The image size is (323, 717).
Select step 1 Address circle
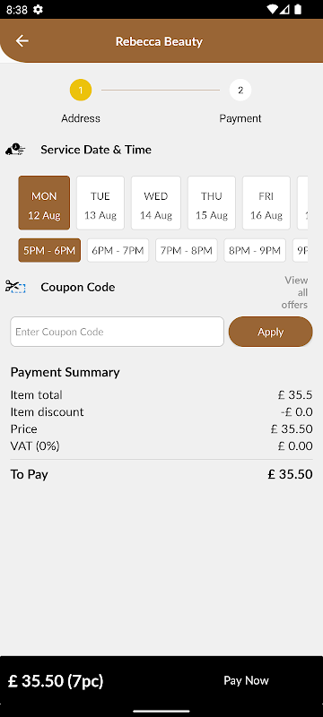tap(81, 91)
